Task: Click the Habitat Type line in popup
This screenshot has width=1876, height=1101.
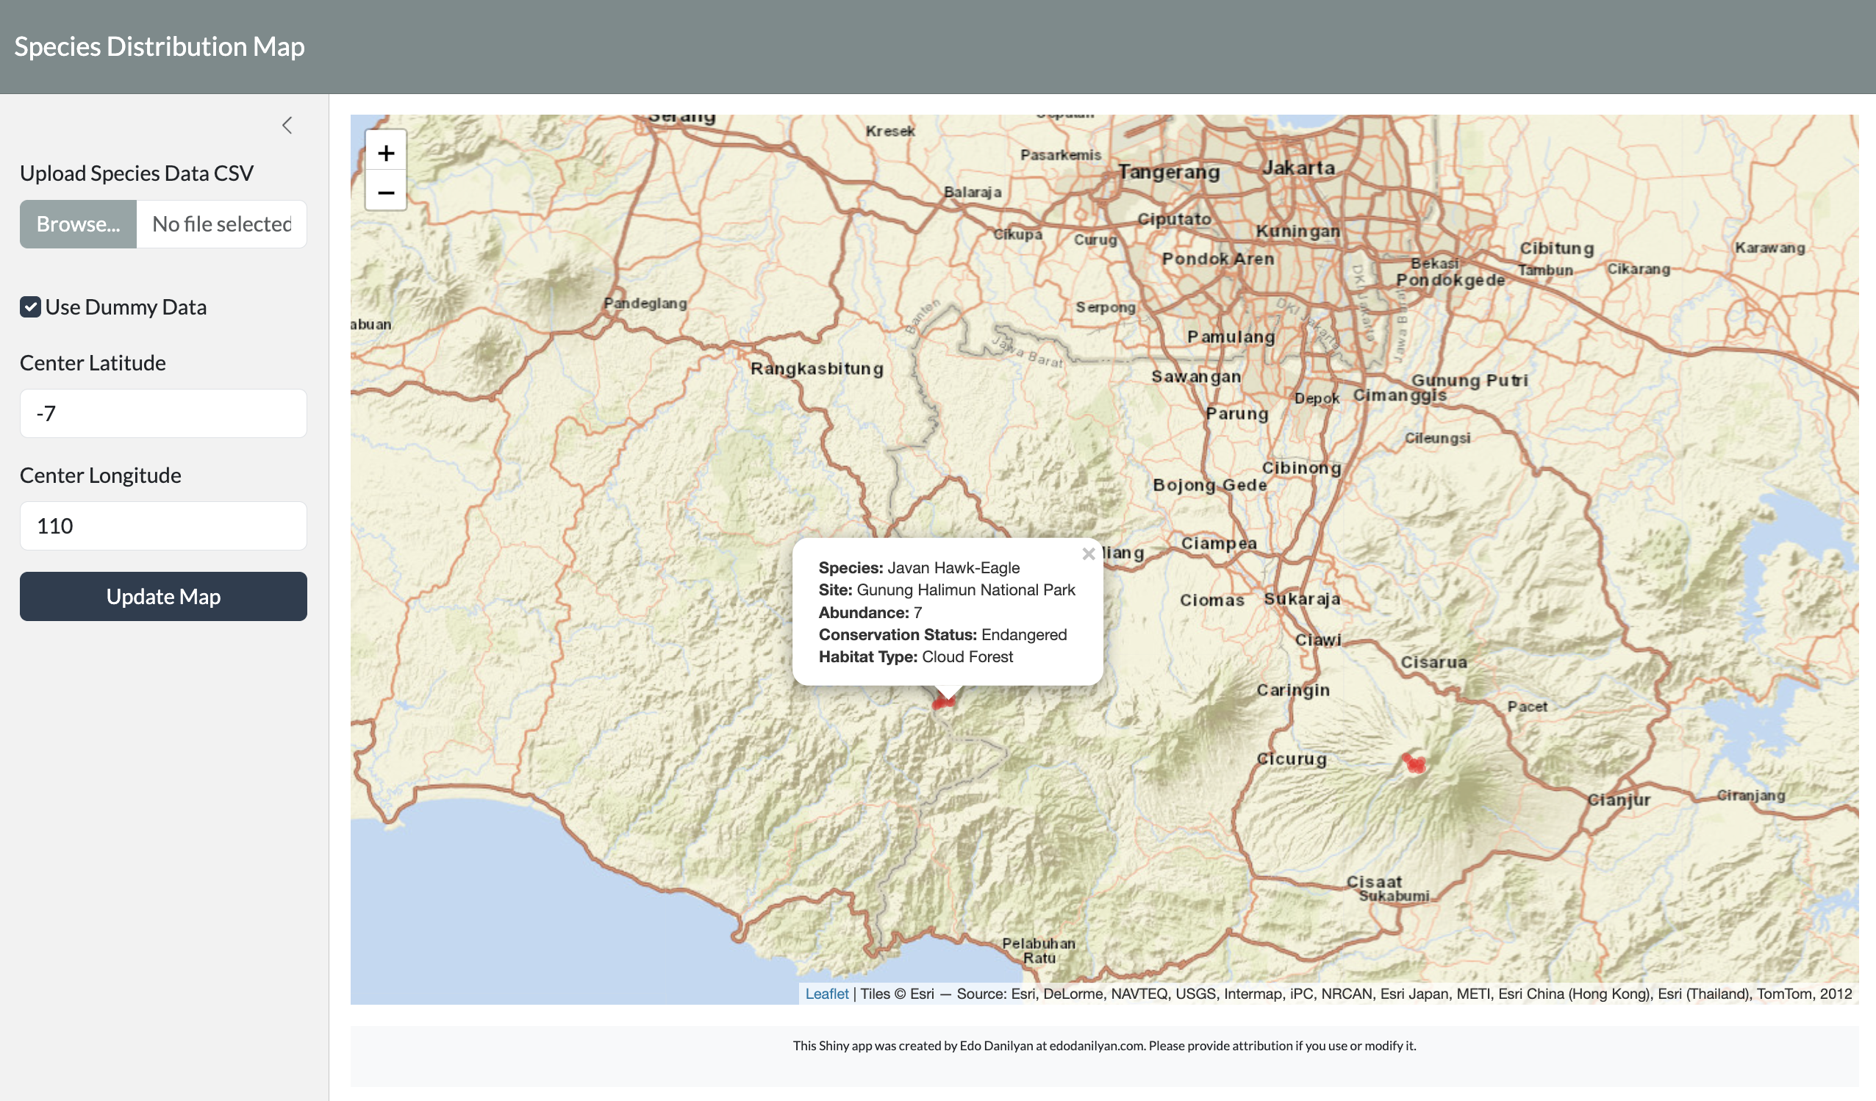Action: click(x=916, y=656)
